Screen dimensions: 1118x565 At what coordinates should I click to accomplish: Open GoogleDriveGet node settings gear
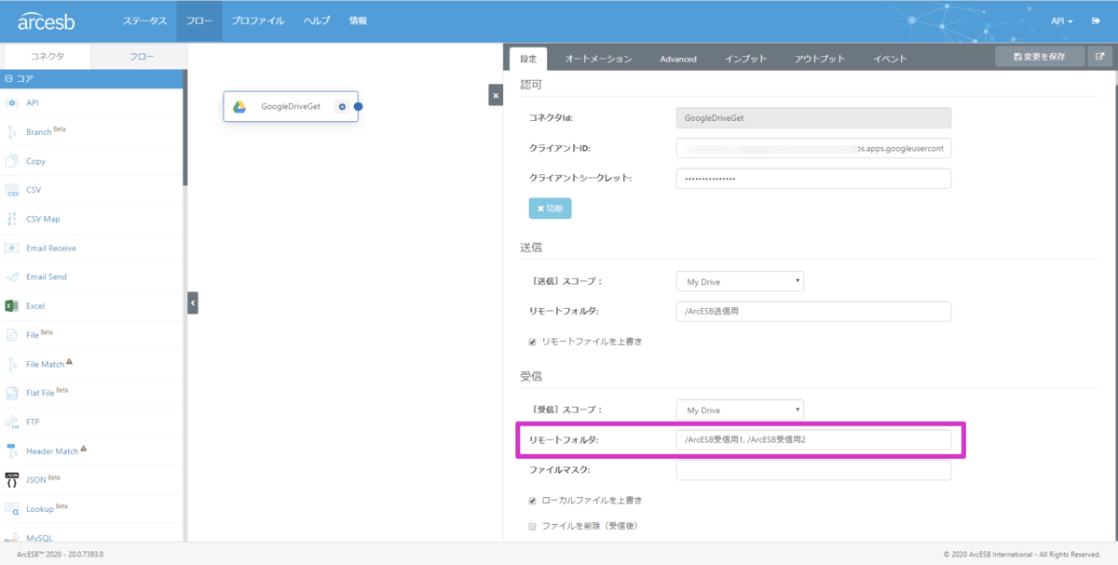342,106
